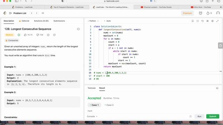Open the Auto setting dropdown

coord(107,21)
